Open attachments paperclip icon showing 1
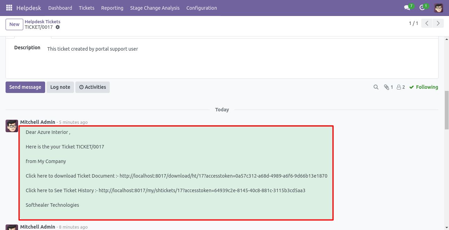449x230 pixels. [388, 87]
